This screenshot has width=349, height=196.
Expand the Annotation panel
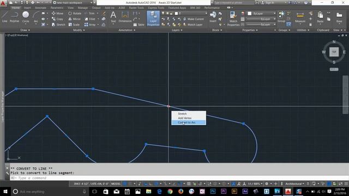pyautogui.click(x=127, y=30)
